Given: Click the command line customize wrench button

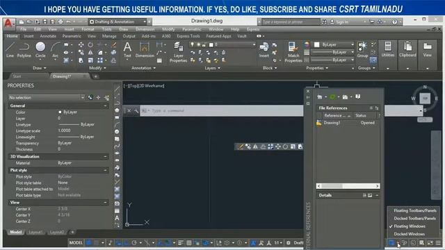Looking at the screenshot, I should [136, 111].
